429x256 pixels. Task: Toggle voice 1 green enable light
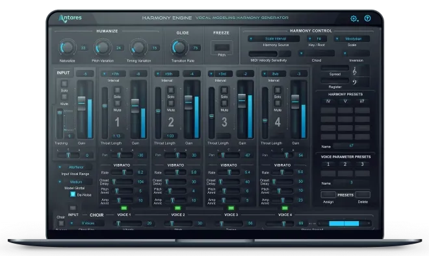point(124,208)
